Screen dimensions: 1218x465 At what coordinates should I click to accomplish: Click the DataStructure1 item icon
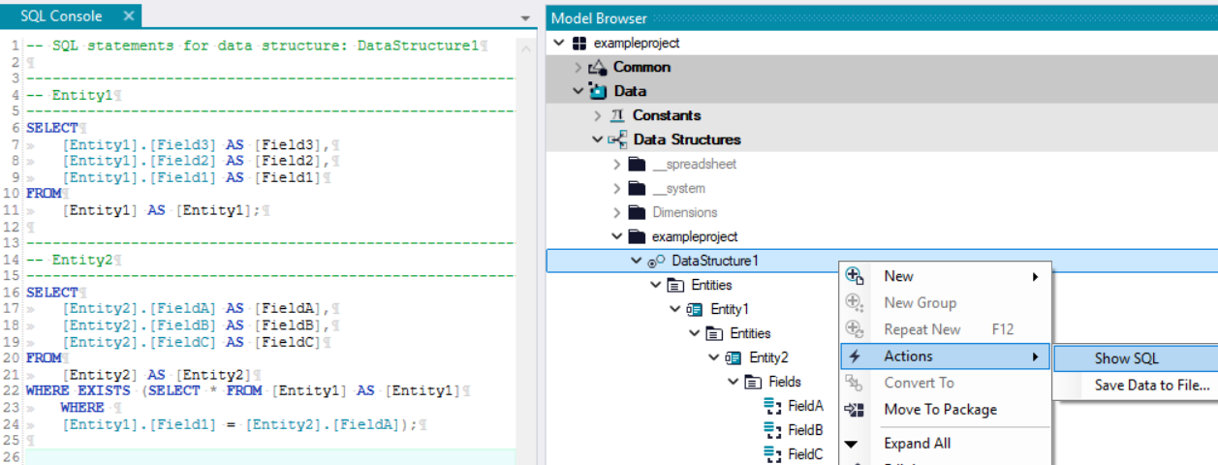pos(656,261)
